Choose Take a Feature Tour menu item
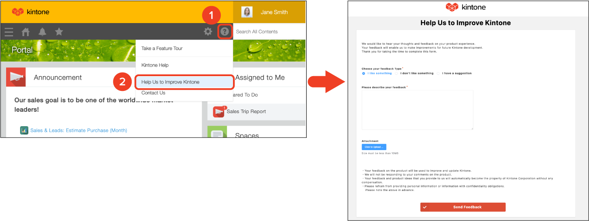Image resolution: width=589 pixels, height=221 pixels. (x=162, y=48)
